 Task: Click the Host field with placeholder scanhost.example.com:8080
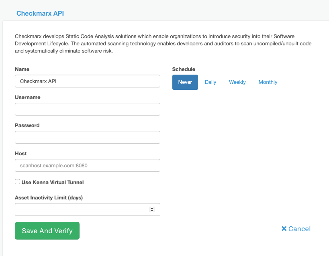(87, 165)
